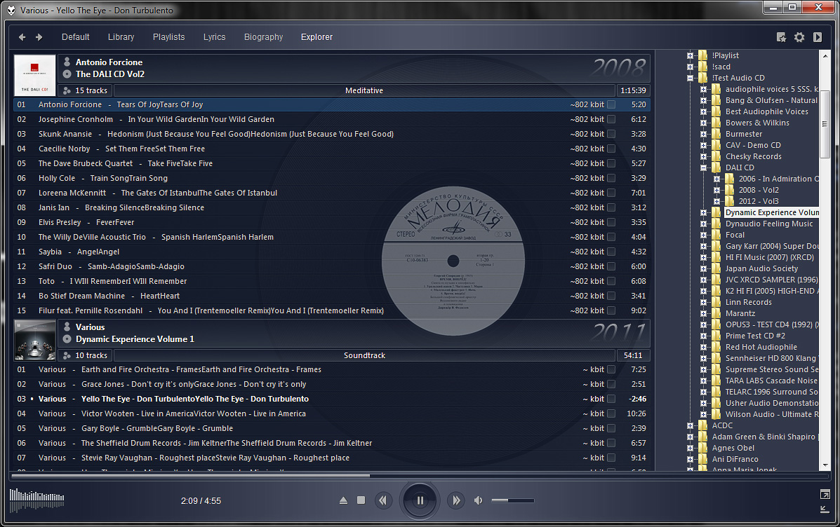Screen dimensions: 840x527
Task: Collapse the DALI CD folder tree node
Action: pos(704,167)
